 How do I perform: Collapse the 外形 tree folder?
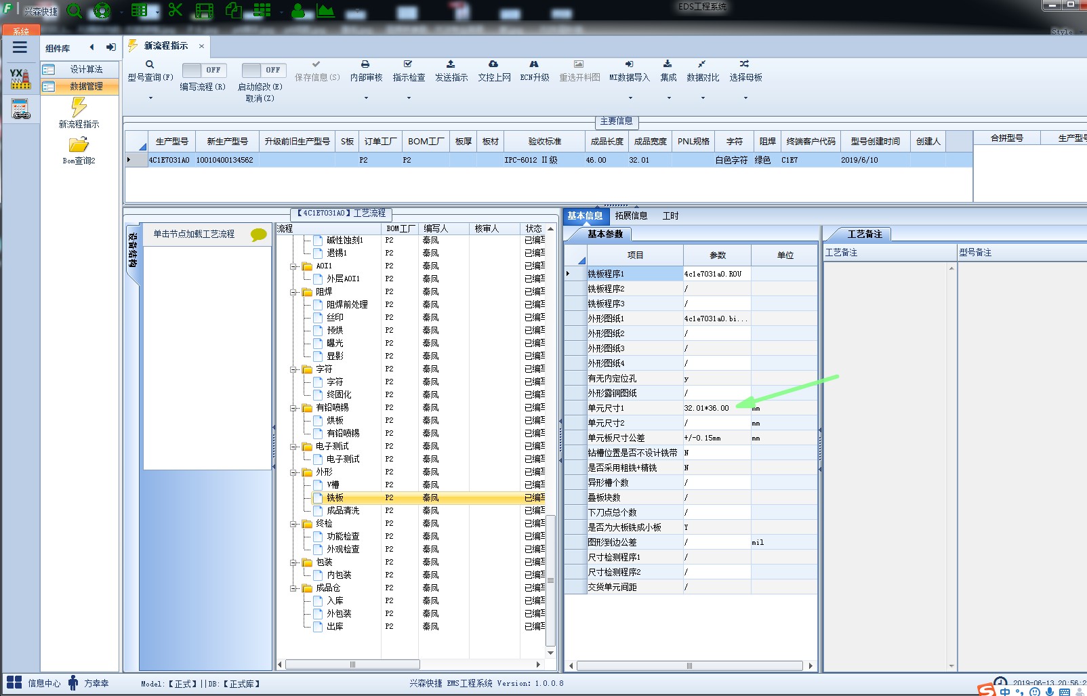(295, 472)
